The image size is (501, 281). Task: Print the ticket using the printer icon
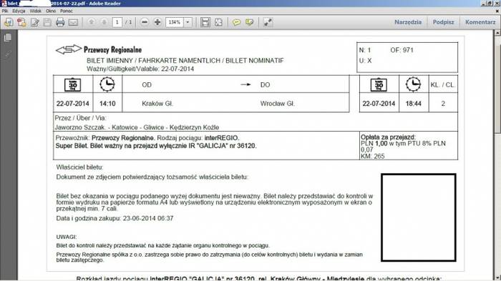click(60, 22)
